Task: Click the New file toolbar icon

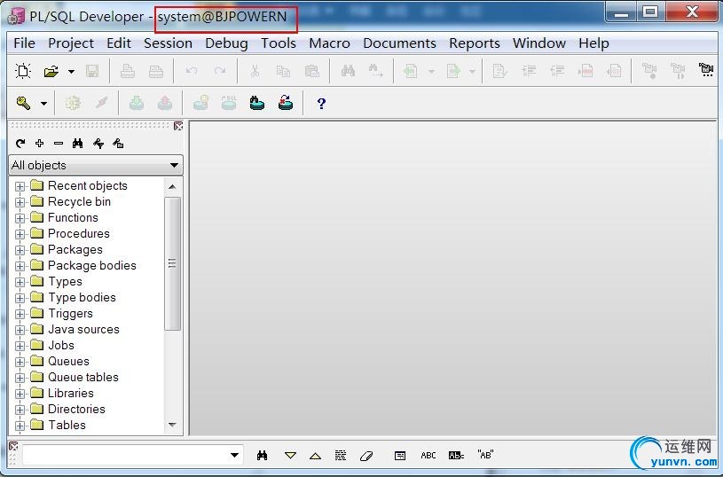Action: (x=23, y=71)
